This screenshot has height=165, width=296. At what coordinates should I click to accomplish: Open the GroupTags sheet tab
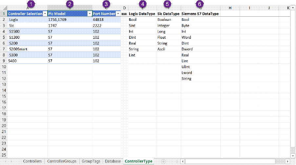[91, 161]
